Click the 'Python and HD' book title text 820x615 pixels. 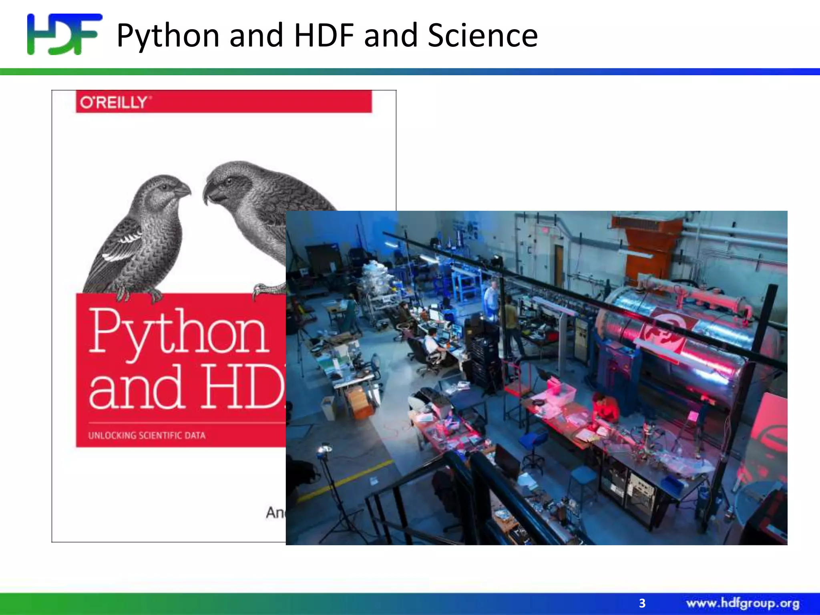[x=187, y=358]
